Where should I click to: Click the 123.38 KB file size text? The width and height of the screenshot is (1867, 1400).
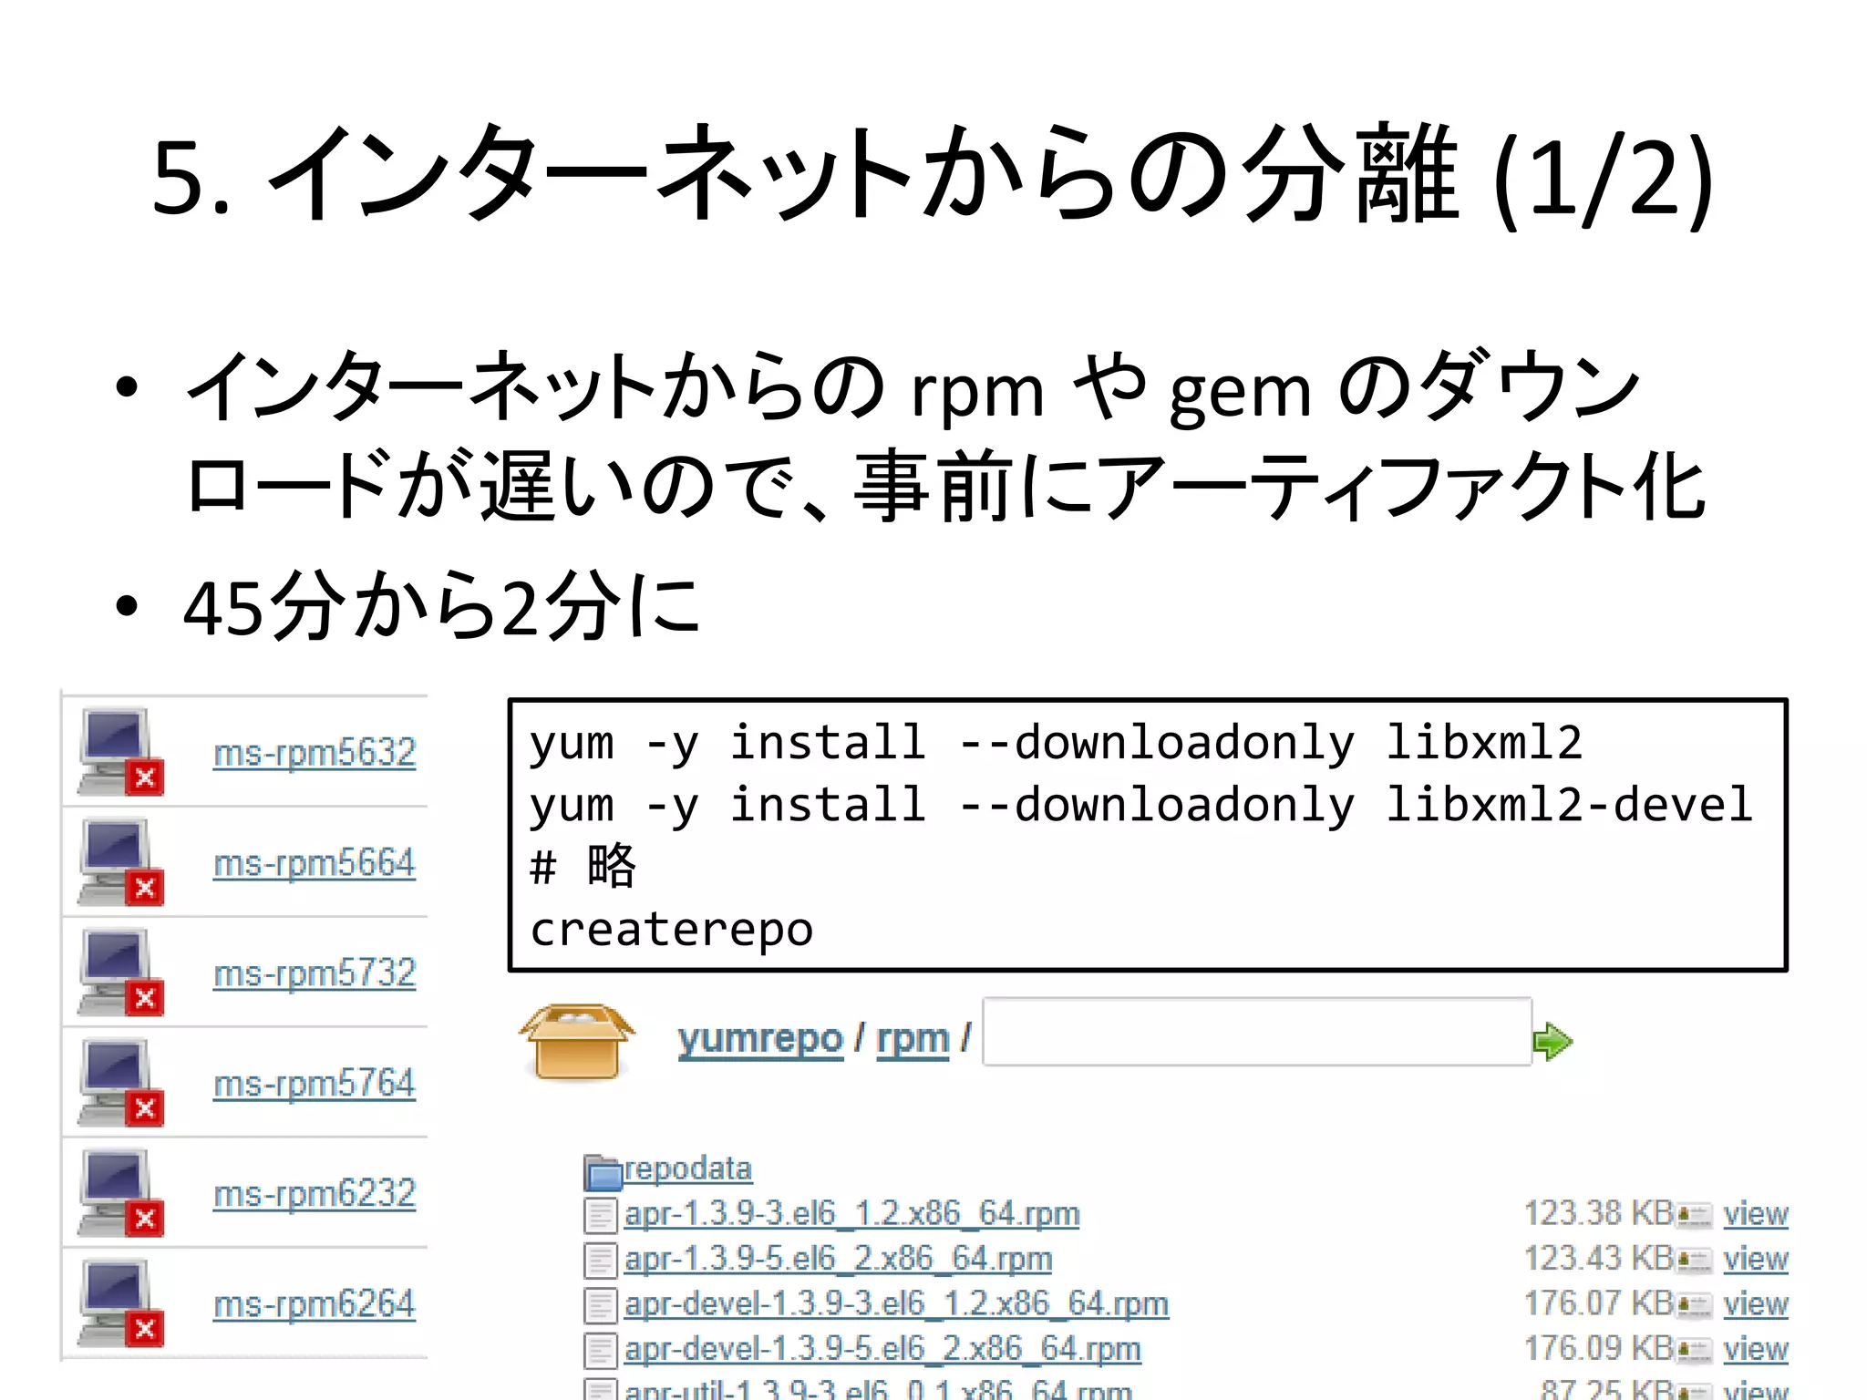[1599, 1213]
